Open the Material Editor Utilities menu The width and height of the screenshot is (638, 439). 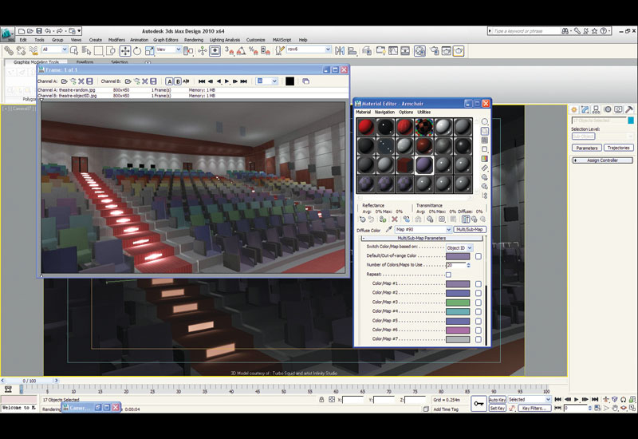click(x=424, y=112)
